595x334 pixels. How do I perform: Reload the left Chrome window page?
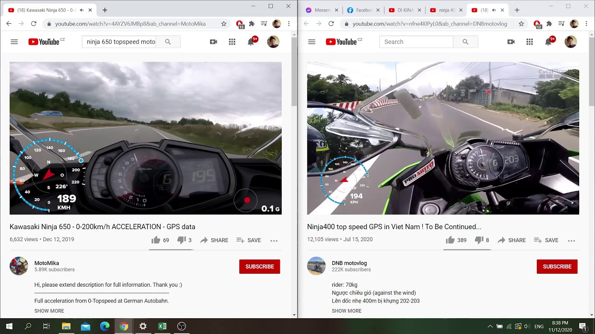(x=33, y=24)
